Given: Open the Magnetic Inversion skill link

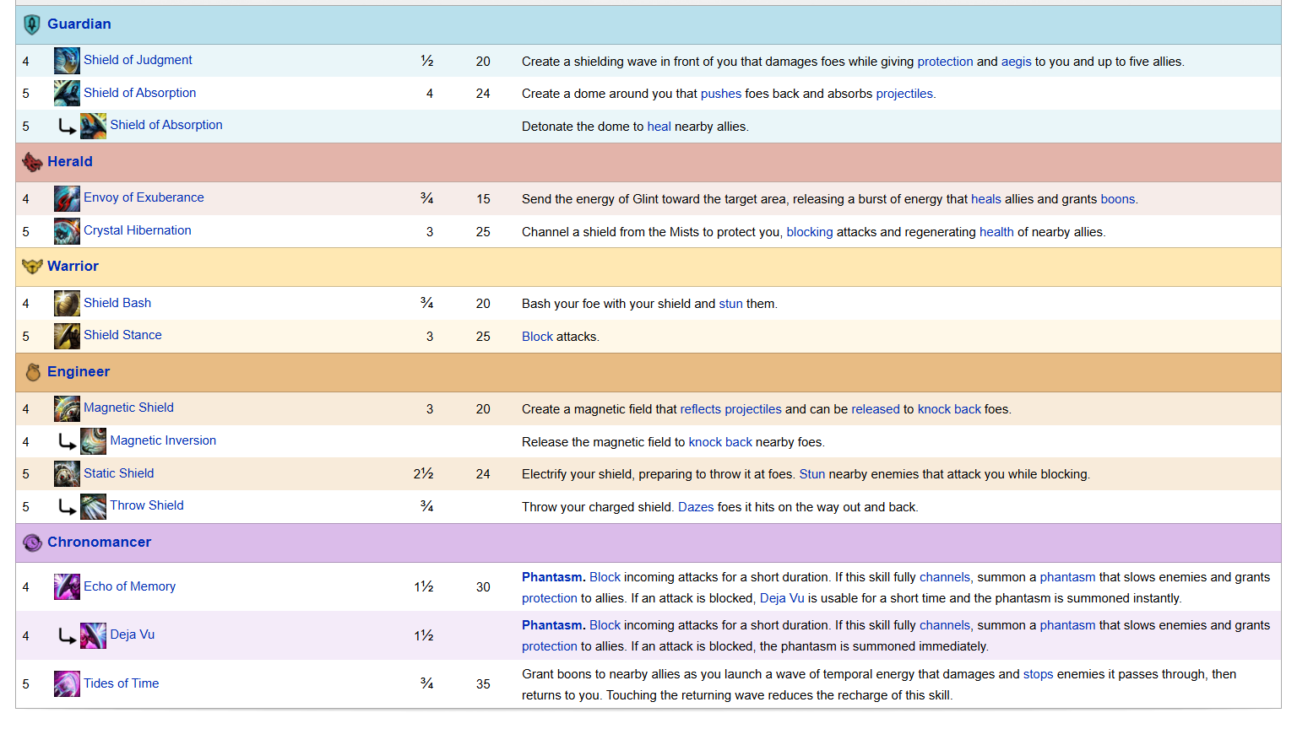Looking at the screenshot, I should tap(163, 440).
